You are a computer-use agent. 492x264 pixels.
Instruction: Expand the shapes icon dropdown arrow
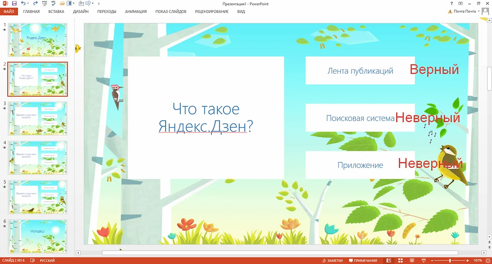click(x=92, y=4)
